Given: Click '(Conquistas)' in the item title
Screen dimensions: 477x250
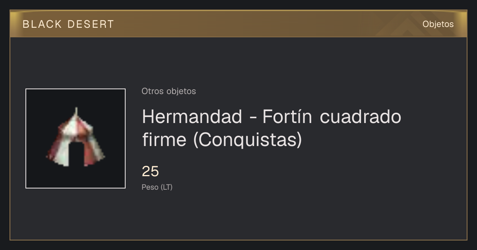Looking at the screenshot, I should pyautogui.click(x=248, y=140).
